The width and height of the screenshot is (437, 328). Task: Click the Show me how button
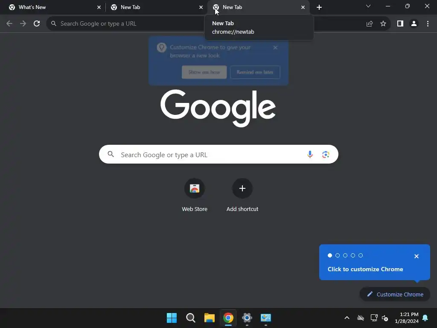click(x=204, y=72)
